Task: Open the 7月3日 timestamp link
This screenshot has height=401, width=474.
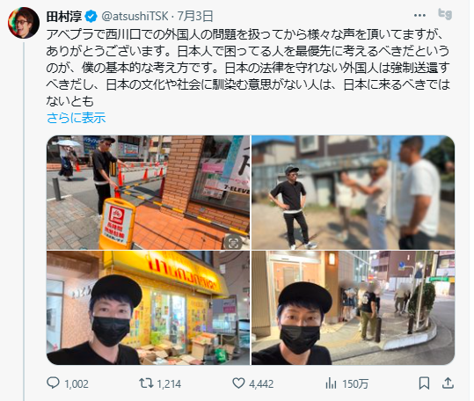Action: (x=195, y=16)
